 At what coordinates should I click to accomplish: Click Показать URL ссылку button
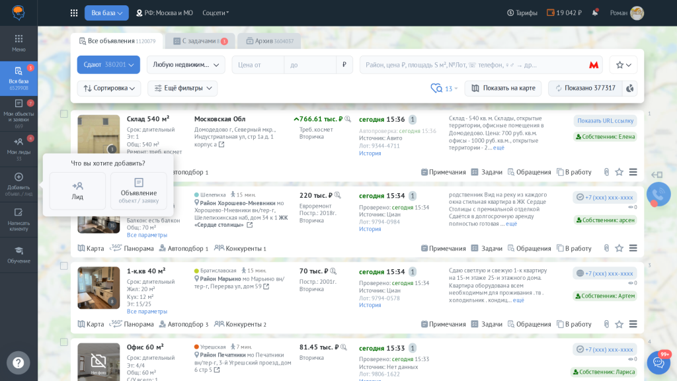click(x=605, y=120)
